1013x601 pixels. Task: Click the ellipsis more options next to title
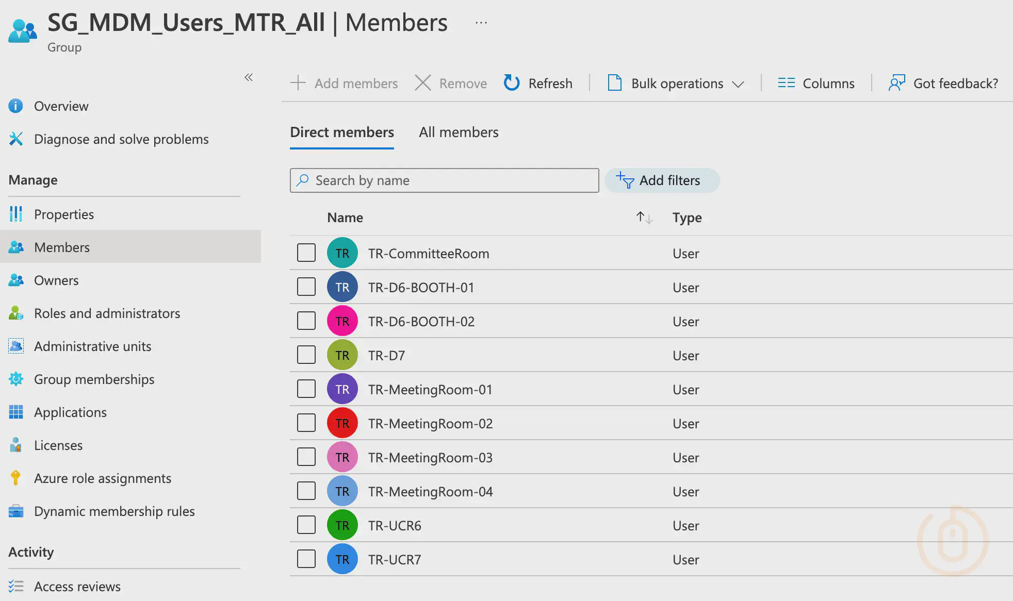(x=481, y=23)
